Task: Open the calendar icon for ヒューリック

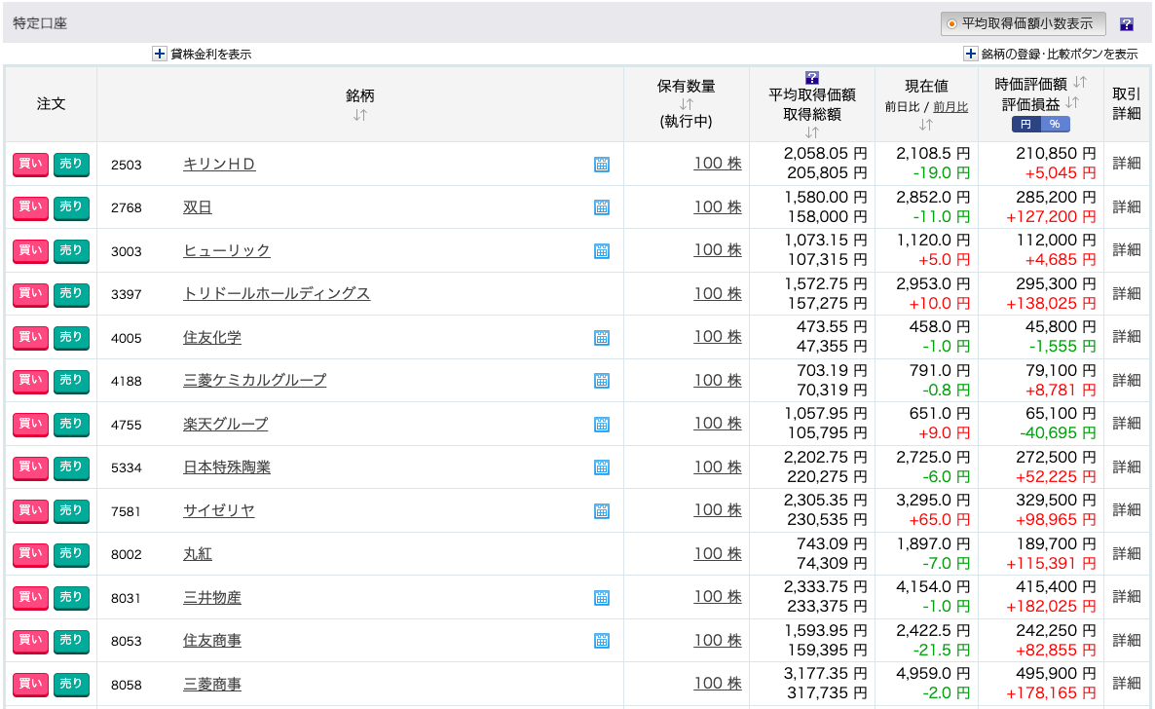Action: (x=602, y=251)
